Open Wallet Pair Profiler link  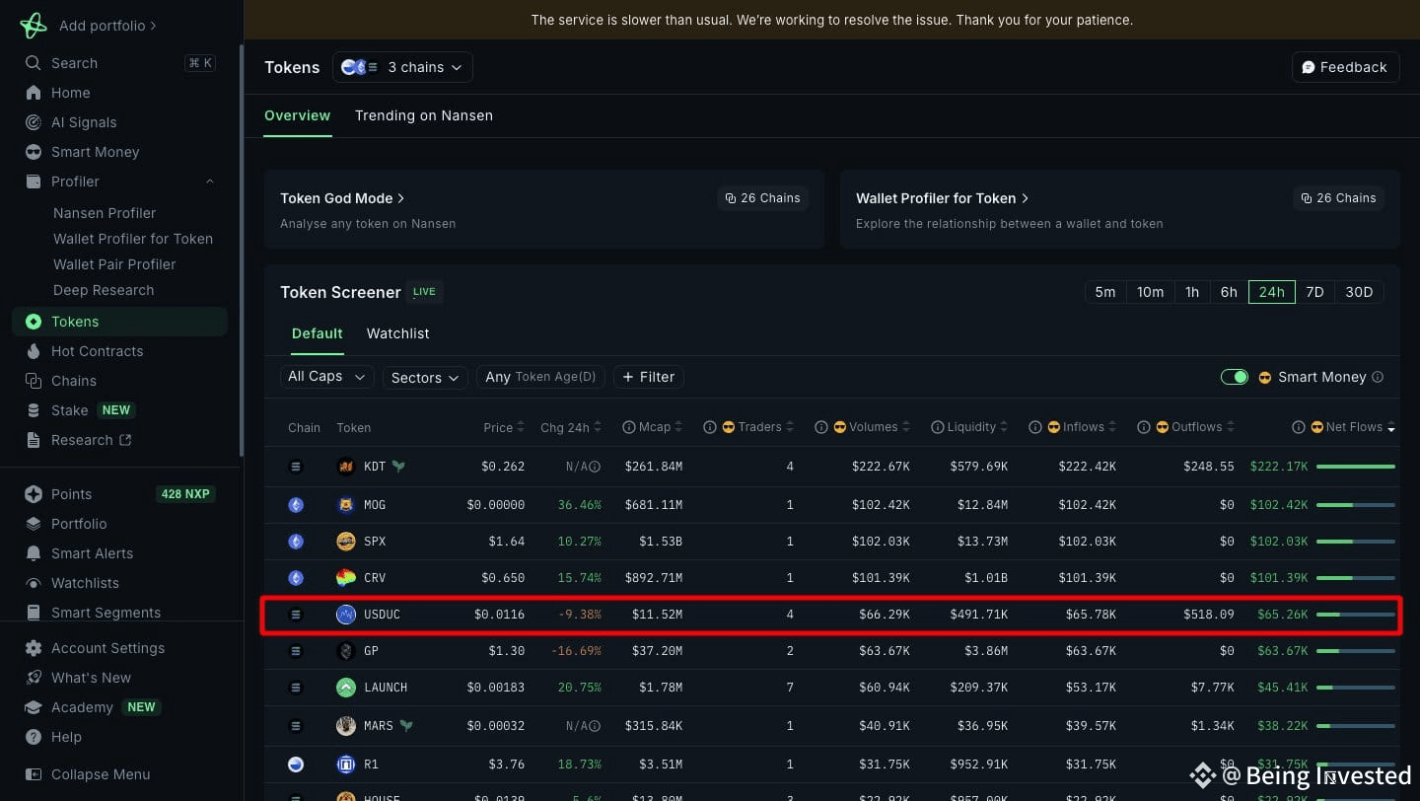click(x=114, y=264)
